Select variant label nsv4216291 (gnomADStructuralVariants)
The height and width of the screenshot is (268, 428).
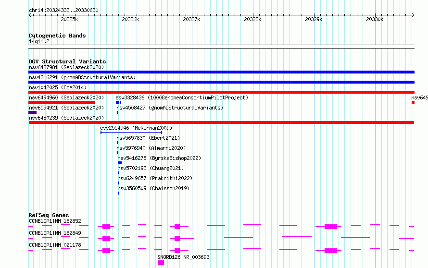pos(82,77)
